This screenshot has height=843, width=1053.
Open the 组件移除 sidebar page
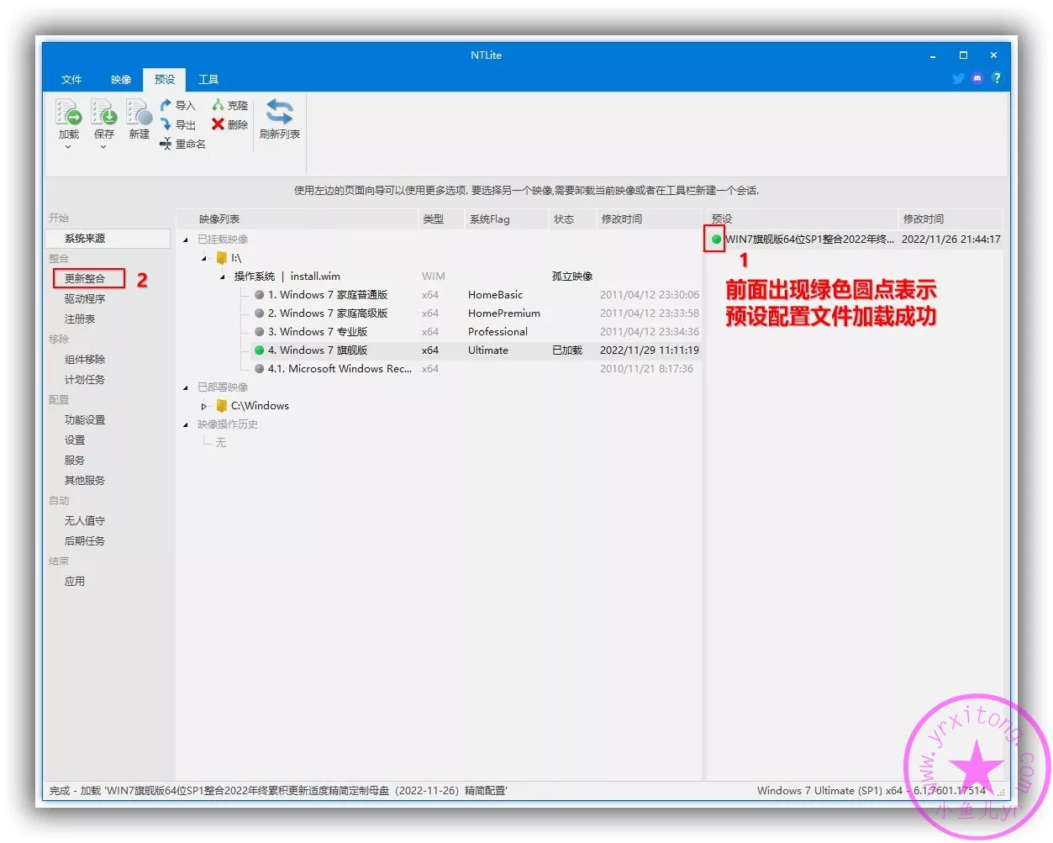coord(85,360)
